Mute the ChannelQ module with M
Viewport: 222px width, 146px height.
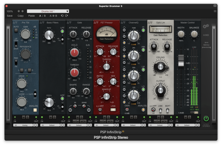tap(132, 117)
